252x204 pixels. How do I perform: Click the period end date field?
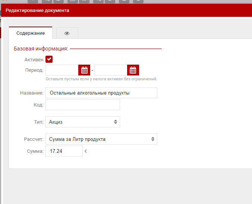coord(111,70)
